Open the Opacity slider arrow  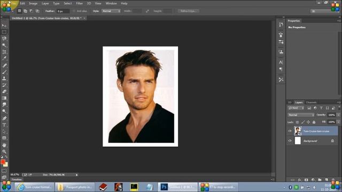coord(338,115)
